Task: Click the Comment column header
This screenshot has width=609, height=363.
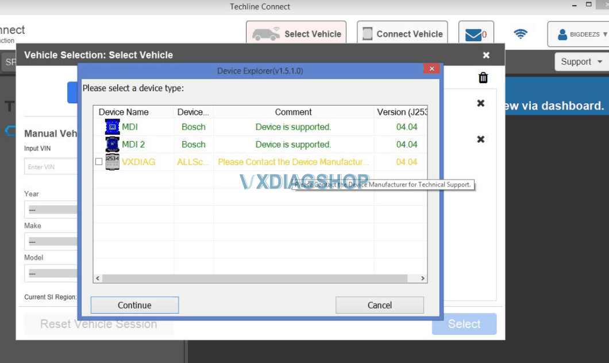Action: click(294, 112)
